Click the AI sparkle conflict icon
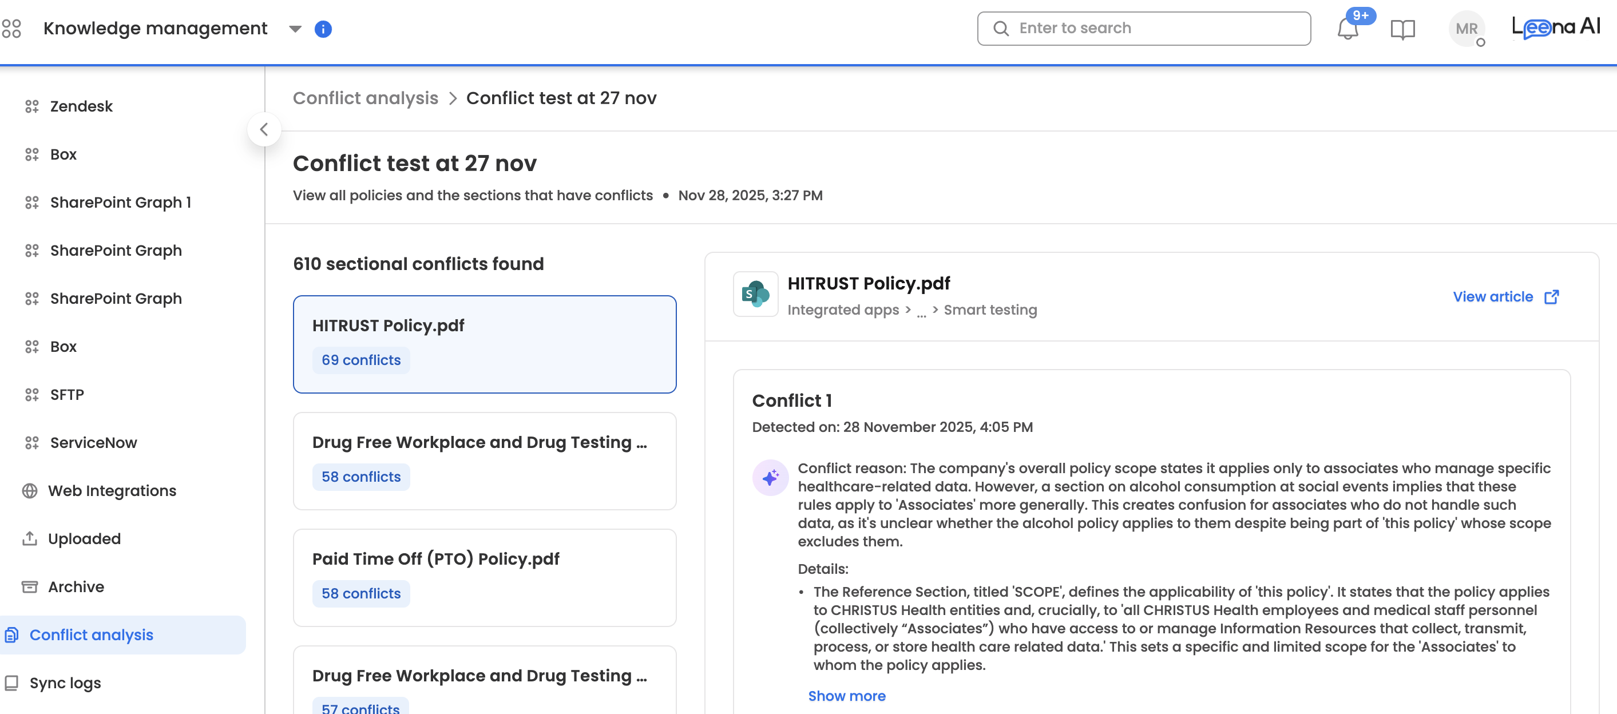 tap(770, 478)
